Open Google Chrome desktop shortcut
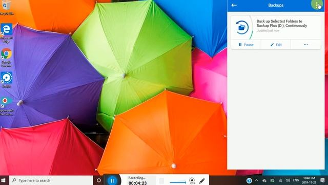The width and height of the screenshot is (328, 185). pyautogui.click(x=6, y=58)
